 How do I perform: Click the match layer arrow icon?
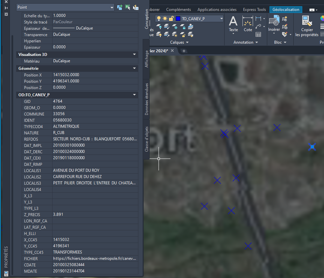click(x=167, y=34)
